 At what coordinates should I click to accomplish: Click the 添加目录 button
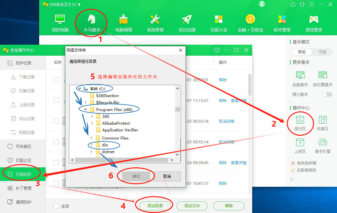pyautogui.click(x=155, y=206)
